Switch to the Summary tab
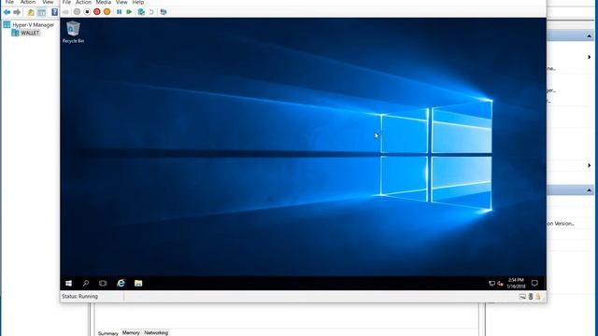Image resolution: width=598 pixels, height=336 pixels. pos(108,333)
